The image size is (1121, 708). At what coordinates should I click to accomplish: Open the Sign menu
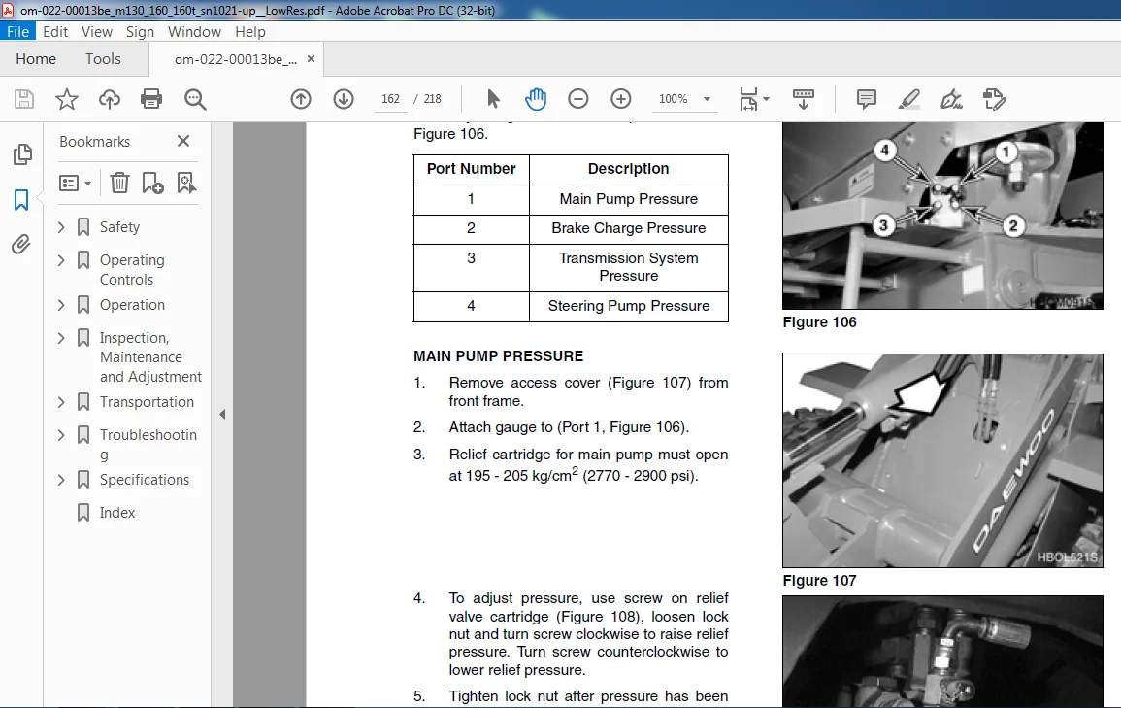click(140, 31)
